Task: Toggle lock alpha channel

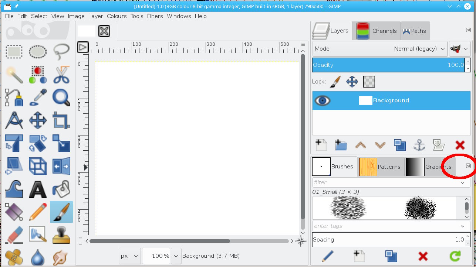Action: coord(369,82)
